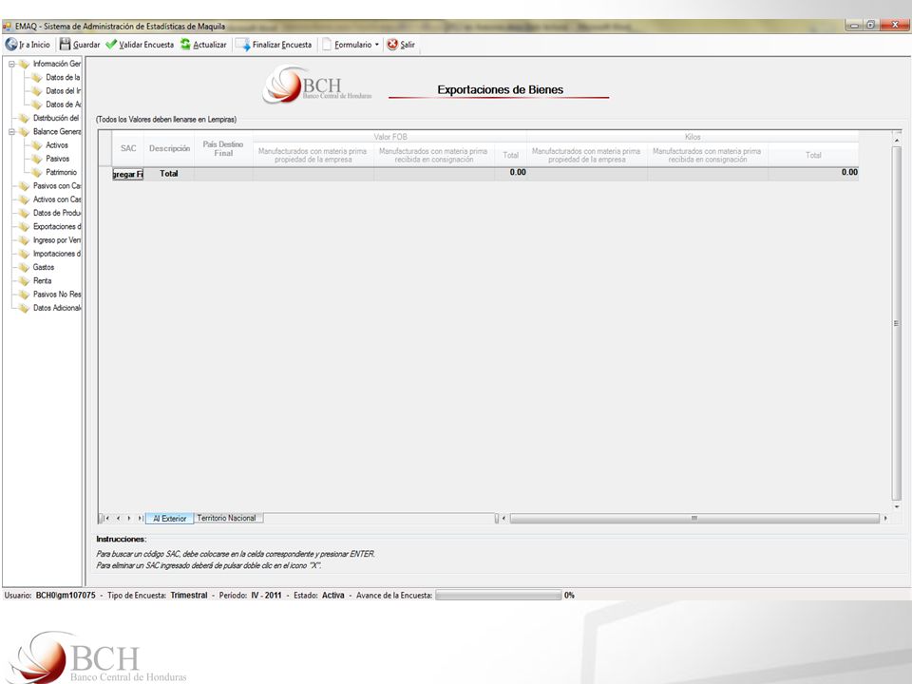Go to last sheet tab arrow
This screenshot has height=684, width=912.
coord(141,518)
